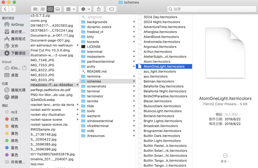This screenshot has height=168, width=258.
Task: Open the putty folder
Action: (108, 66)
